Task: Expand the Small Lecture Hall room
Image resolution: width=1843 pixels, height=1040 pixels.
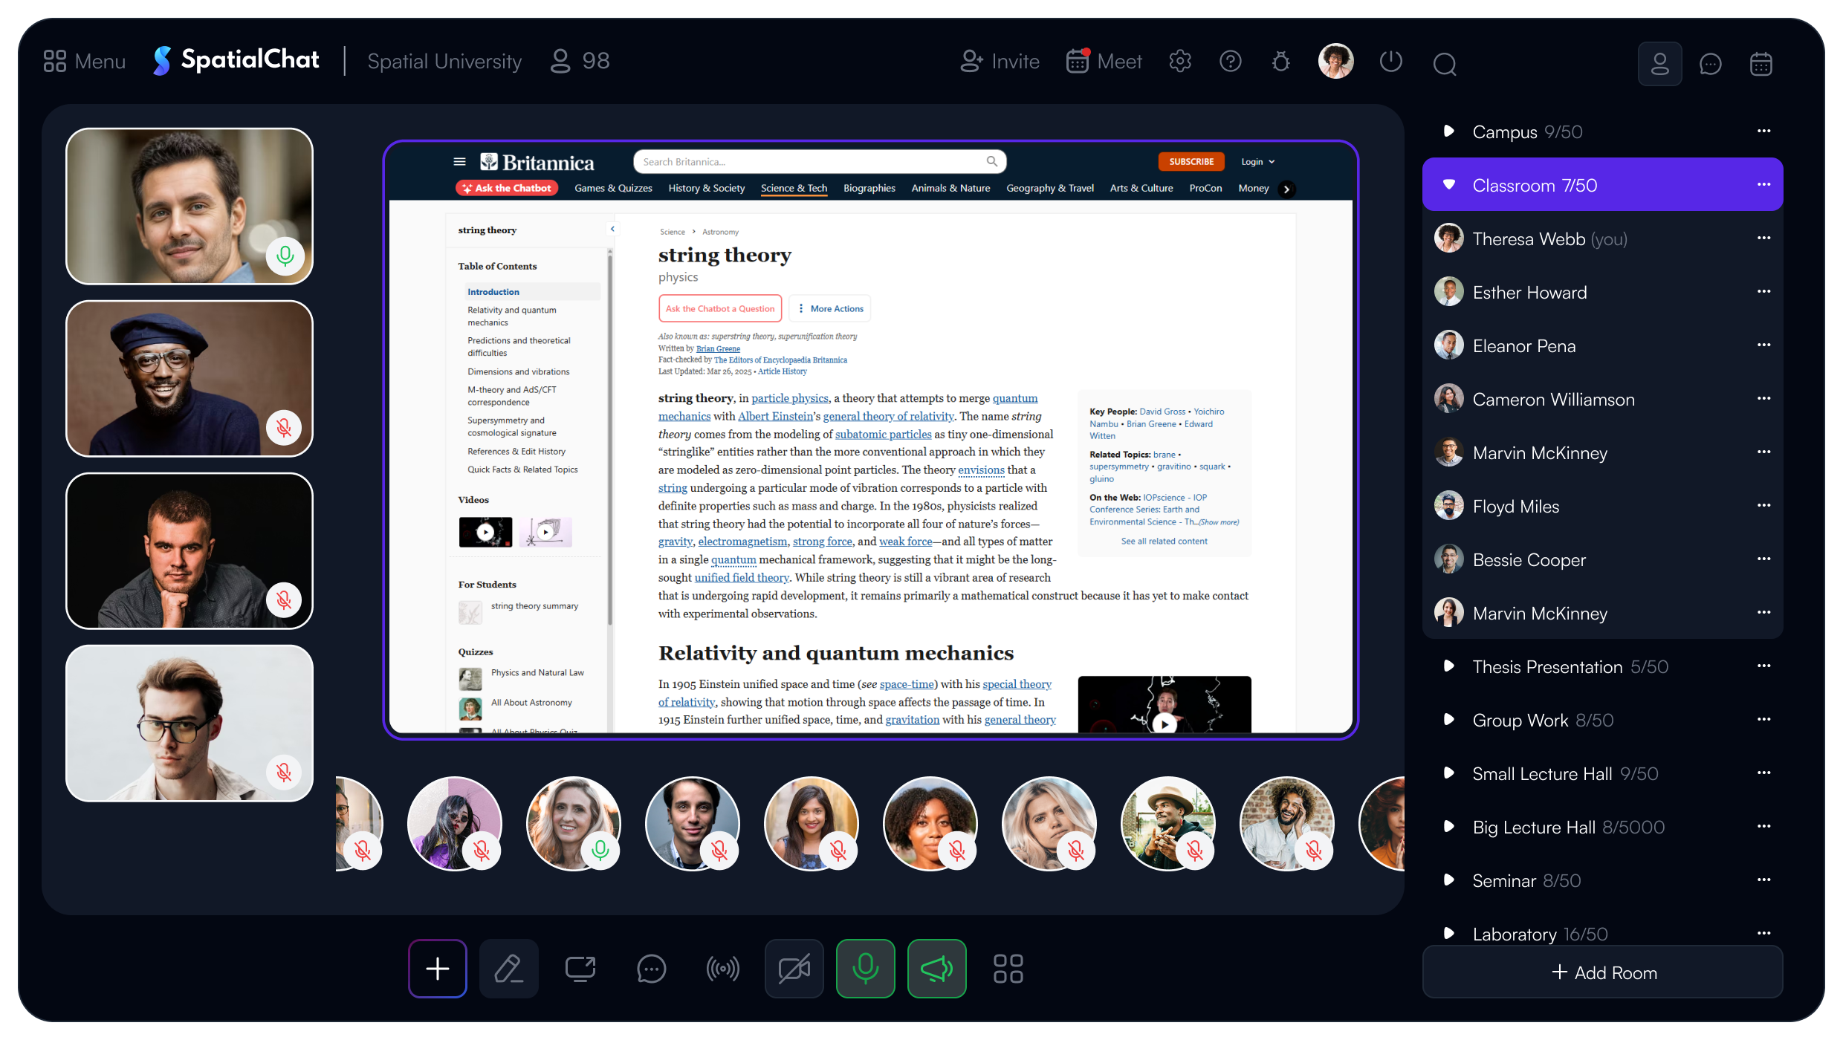Action: coord(1448,773)
